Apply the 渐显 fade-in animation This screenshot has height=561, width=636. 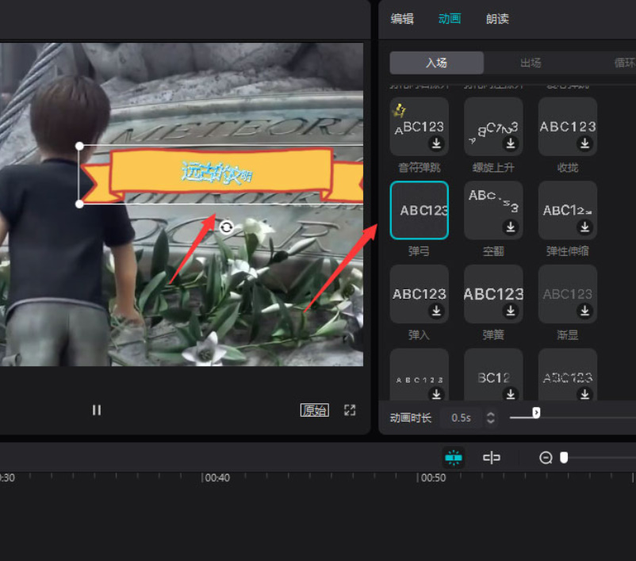point(567,294)
